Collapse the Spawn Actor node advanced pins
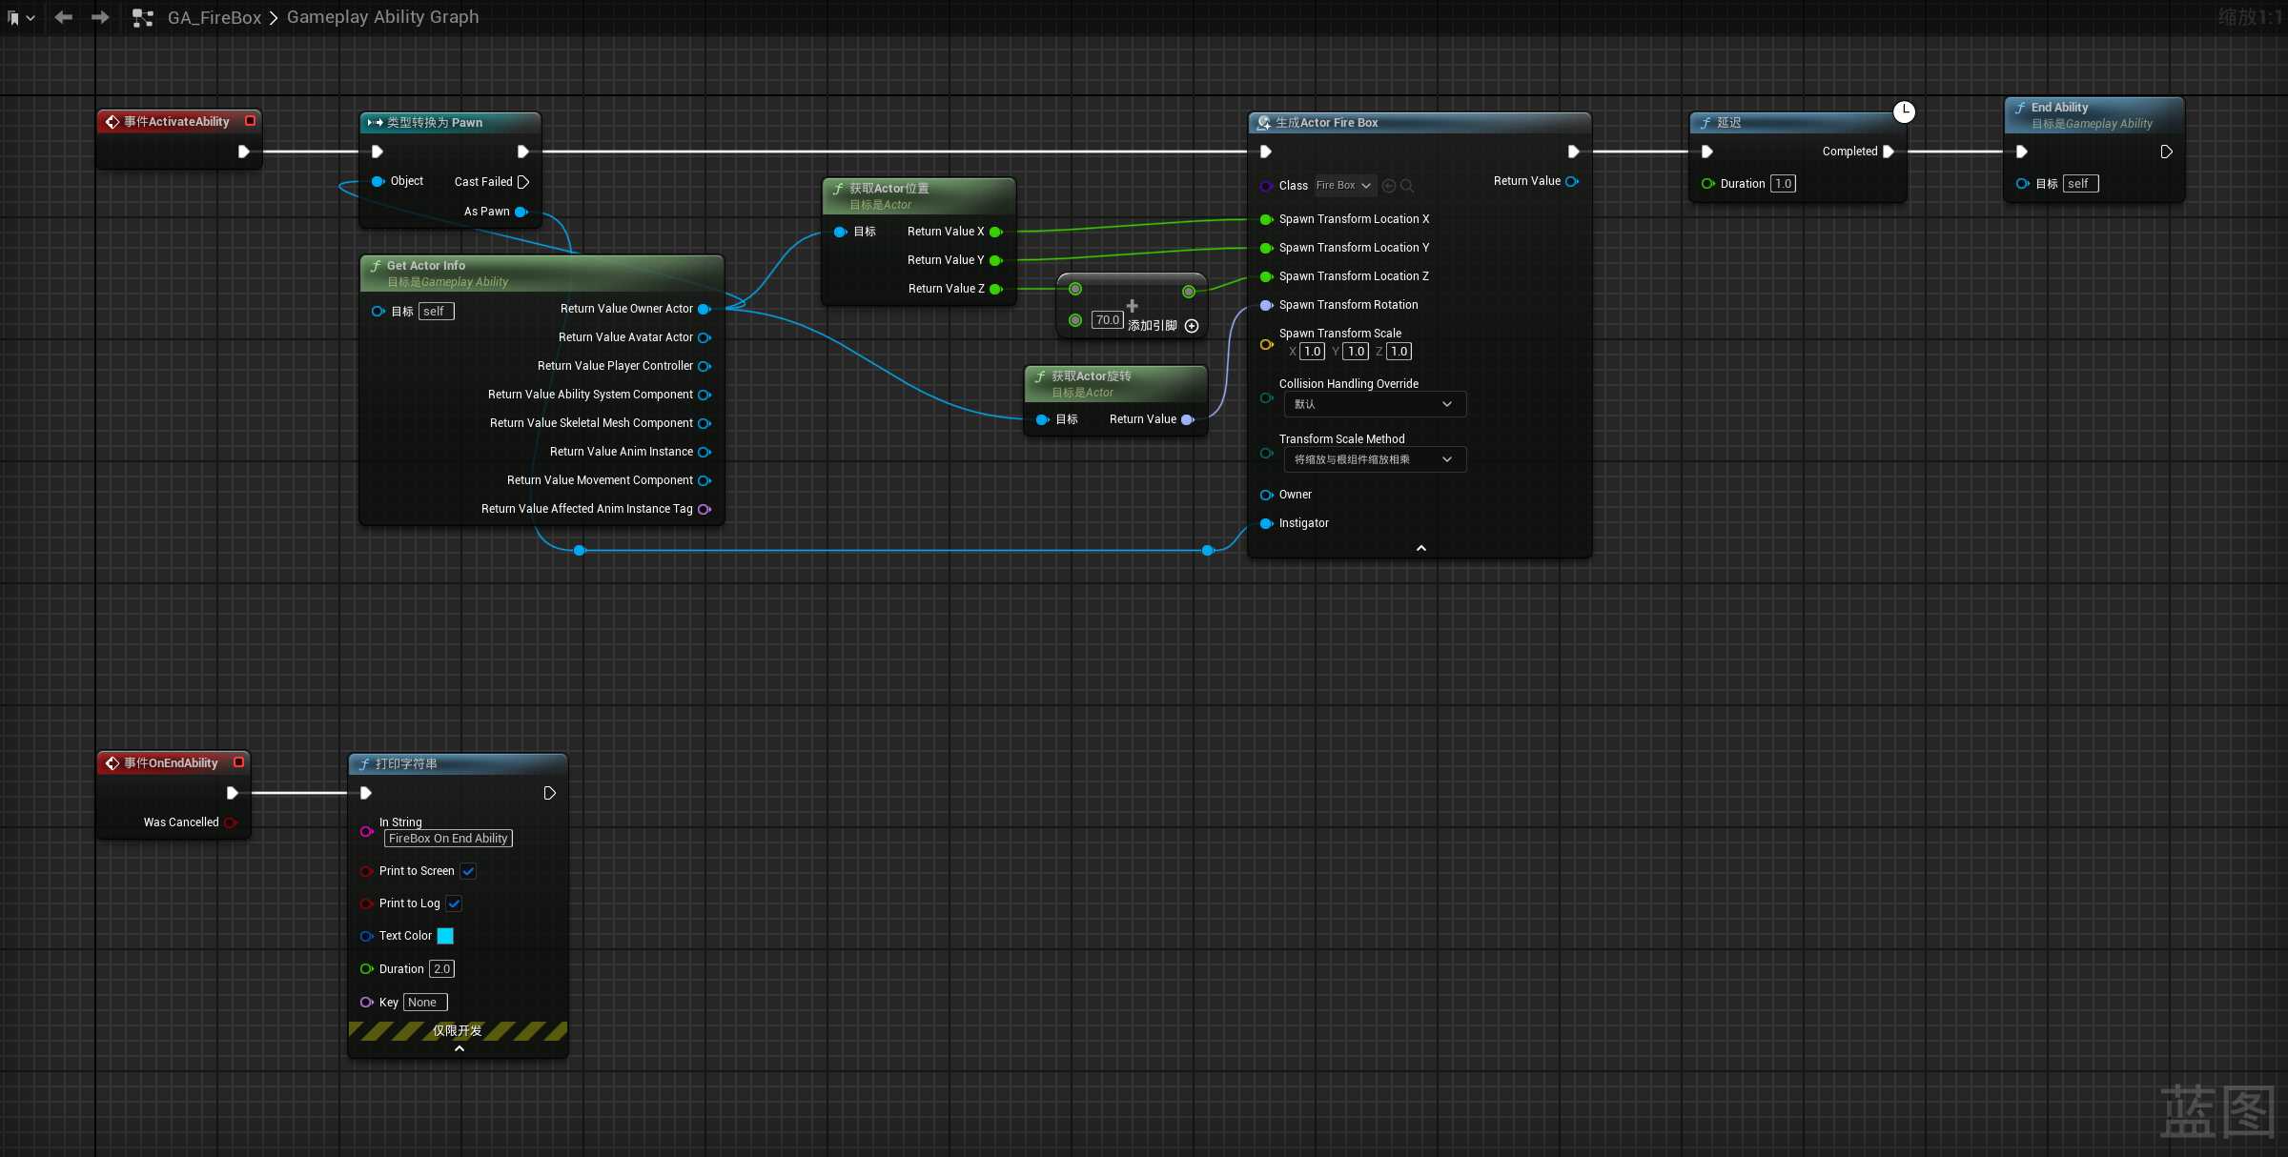 point(1420,548)
